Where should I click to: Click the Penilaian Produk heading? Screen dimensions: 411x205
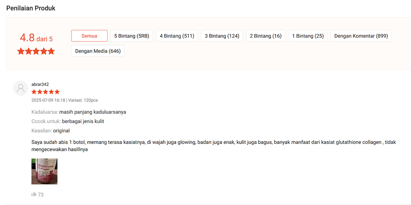coord(31,8)
